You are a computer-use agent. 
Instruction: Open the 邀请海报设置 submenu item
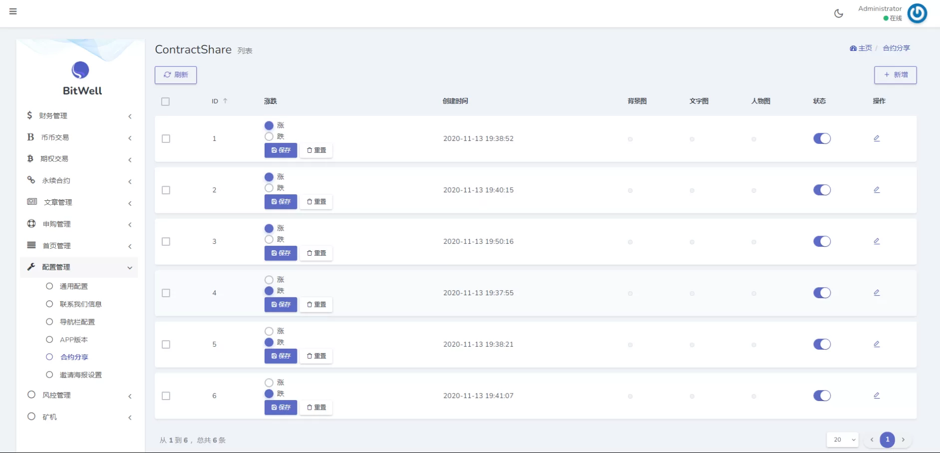80,375
